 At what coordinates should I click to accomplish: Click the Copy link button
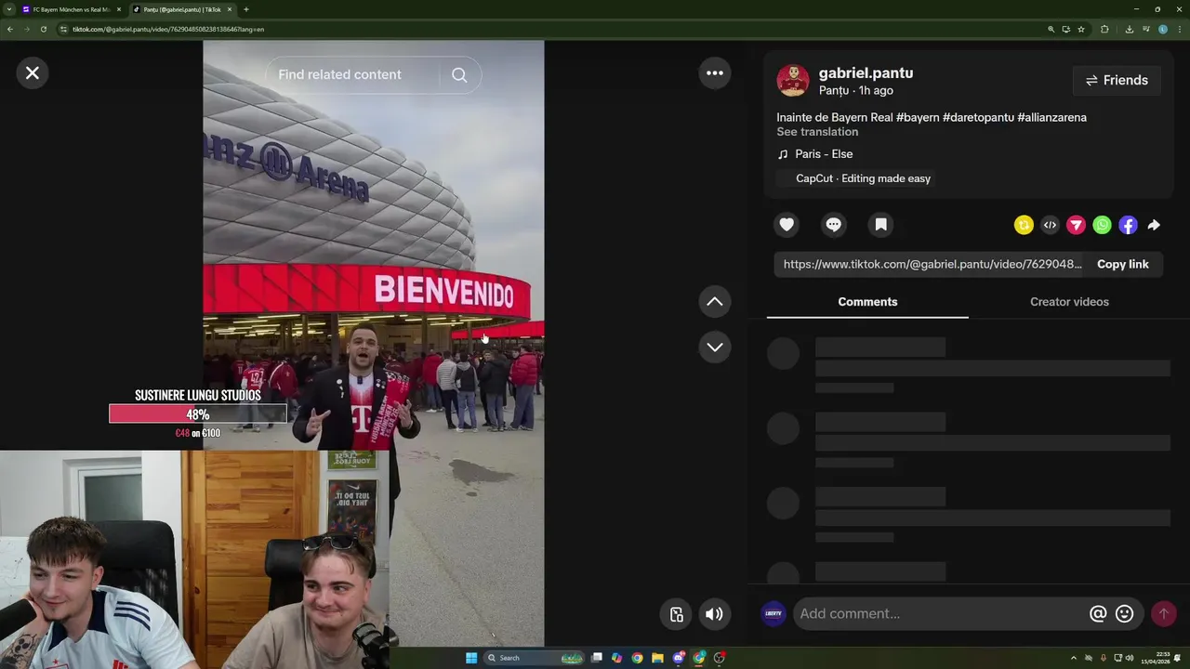[1122, 264]
